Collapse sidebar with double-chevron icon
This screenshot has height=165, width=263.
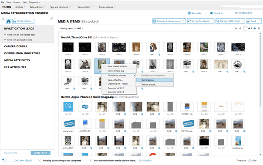coord(3,19)
